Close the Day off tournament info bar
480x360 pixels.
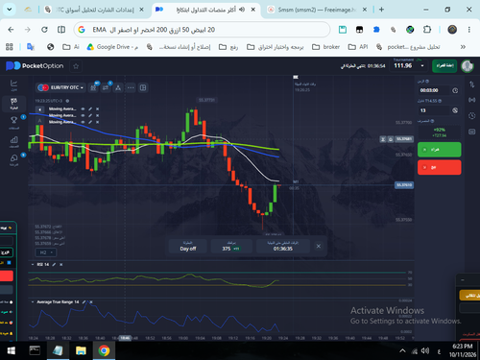319,246
